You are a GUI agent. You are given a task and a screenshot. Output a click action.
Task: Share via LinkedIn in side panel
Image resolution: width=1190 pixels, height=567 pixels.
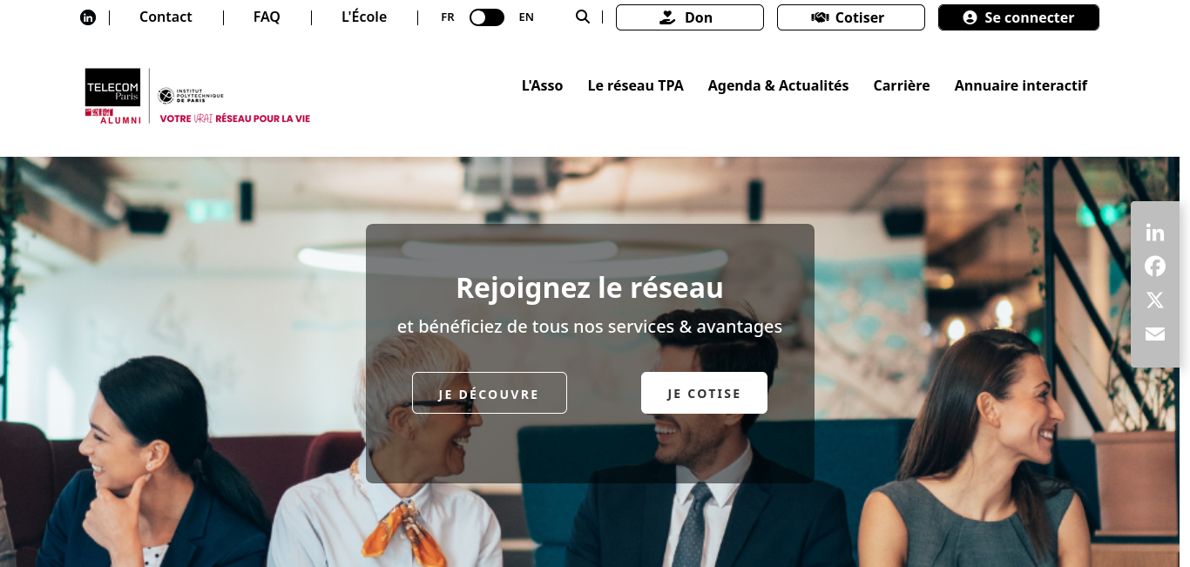tap(1155, 233)
